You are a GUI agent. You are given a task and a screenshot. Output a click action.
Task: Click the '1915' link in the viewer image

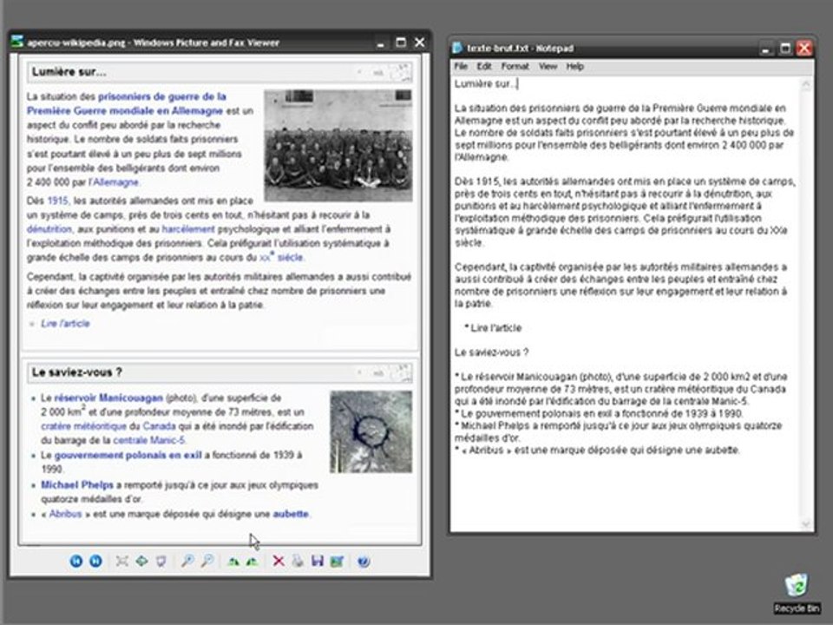[x=58, y=201]
